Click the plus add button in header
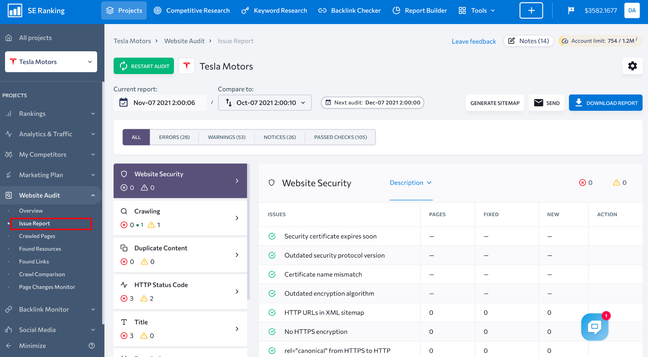648x357 pixels. tap(531, 10)
